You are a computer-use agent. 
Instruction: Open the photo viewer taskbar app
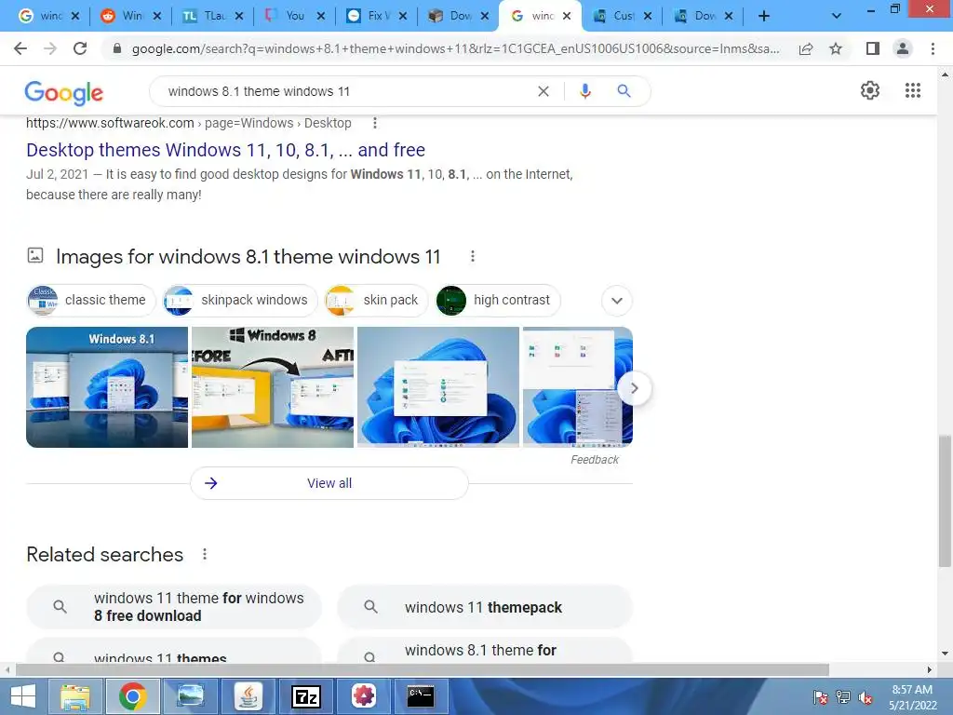[x=190, y=696]
